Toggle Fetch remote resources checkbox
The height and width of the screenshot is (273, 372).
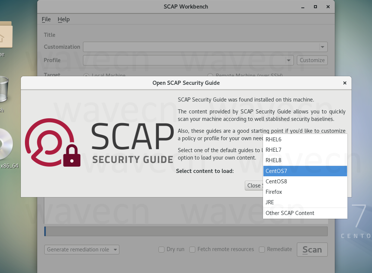(x=192, y=250)
